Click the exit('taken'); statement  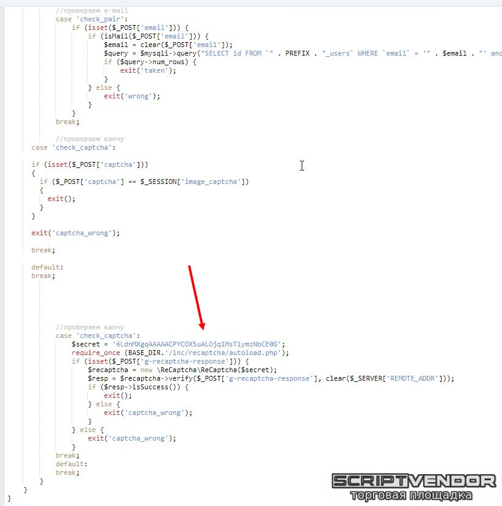(148, 70)
